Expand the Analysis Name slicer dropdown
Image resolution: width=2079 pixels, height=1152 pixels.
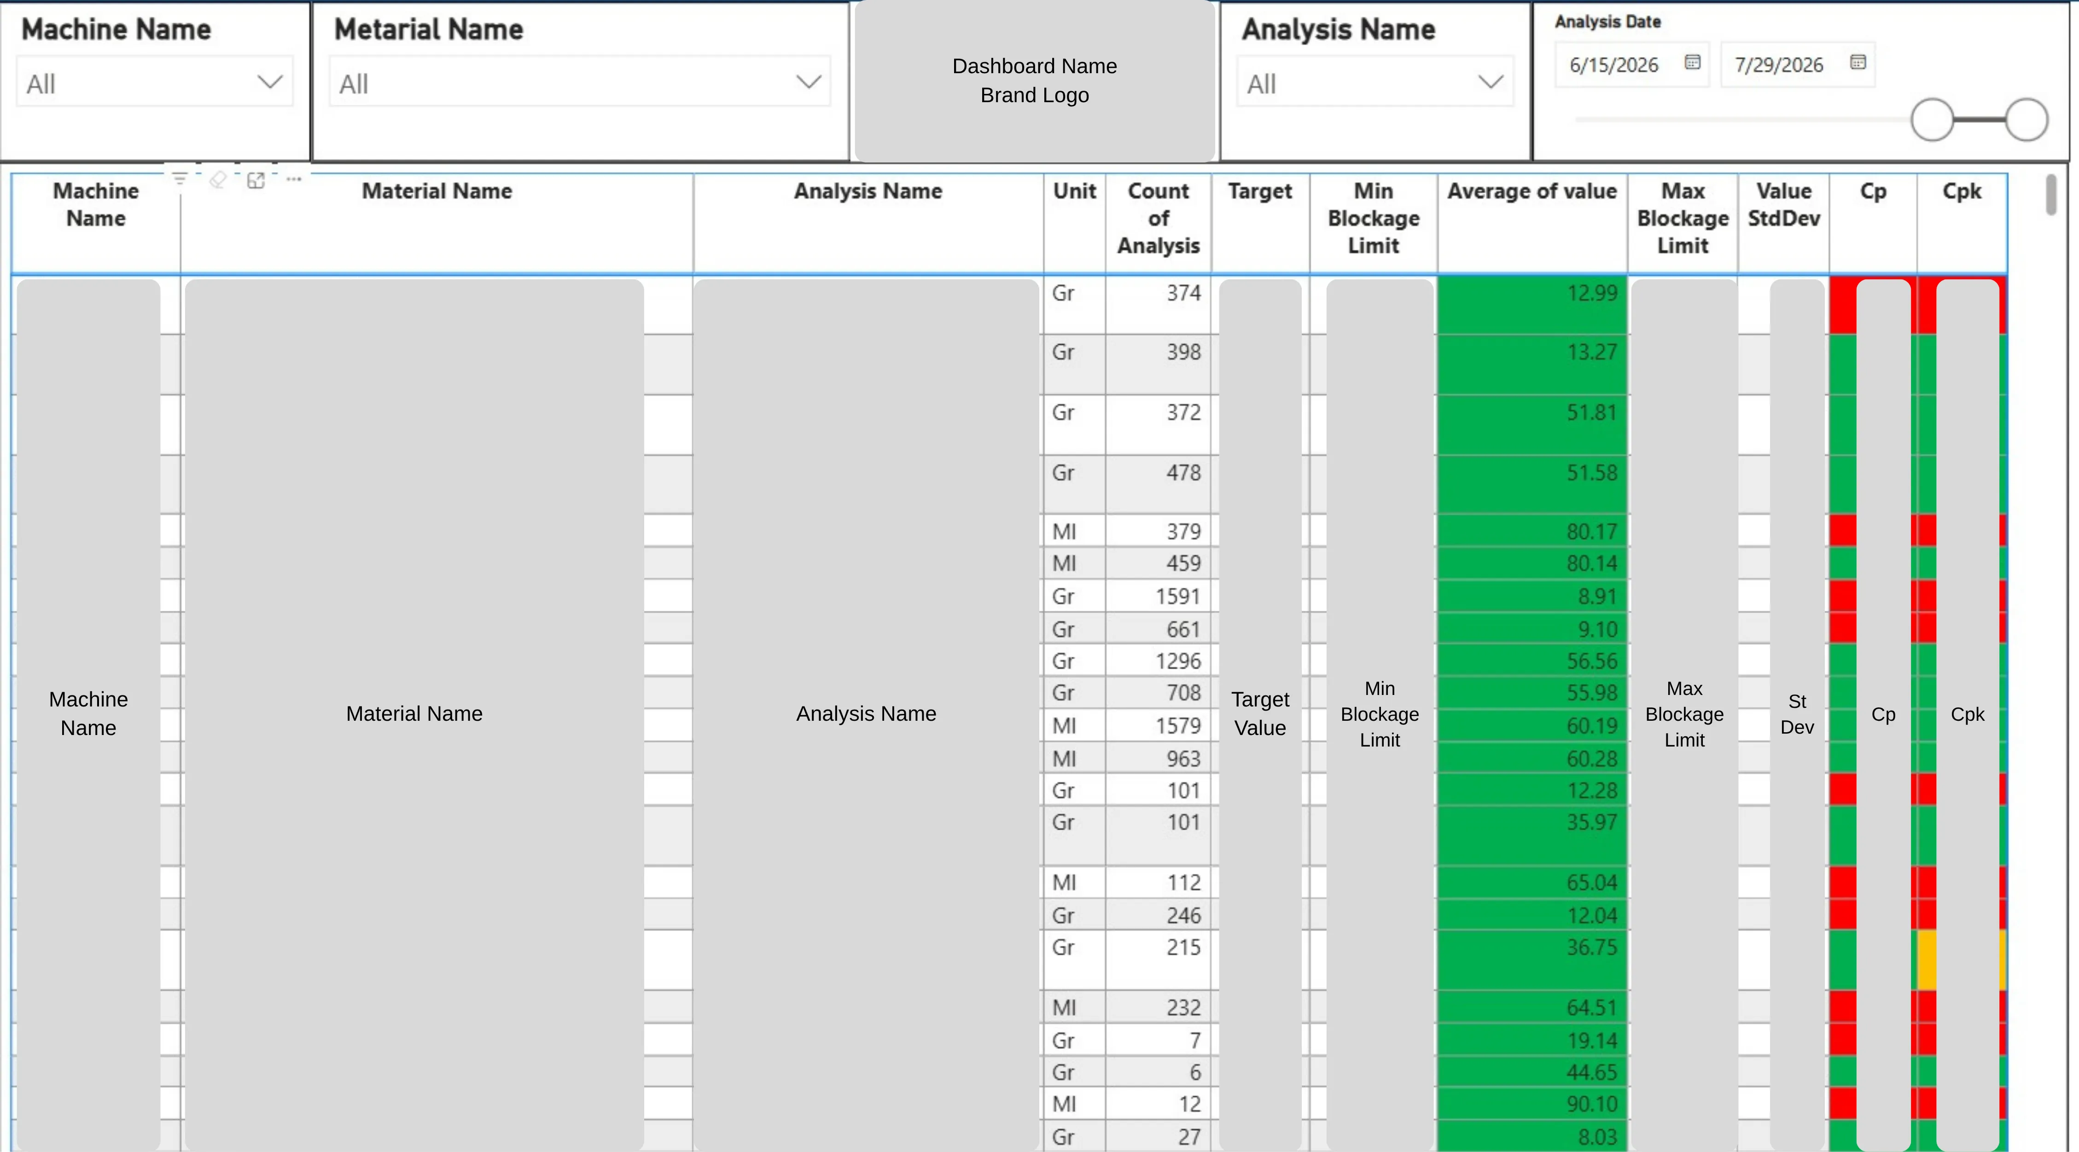(1491, 82)
